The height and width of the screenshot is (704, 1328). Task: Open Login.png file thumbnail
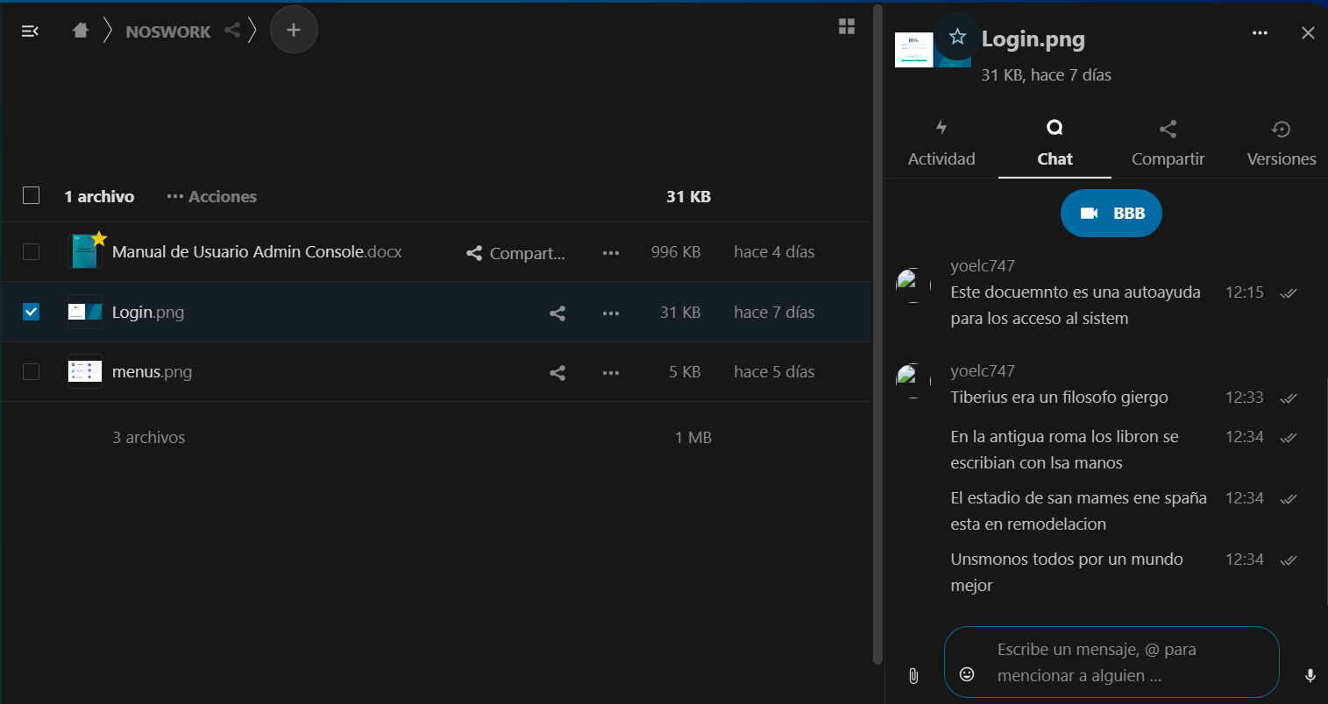pos(85,312)
